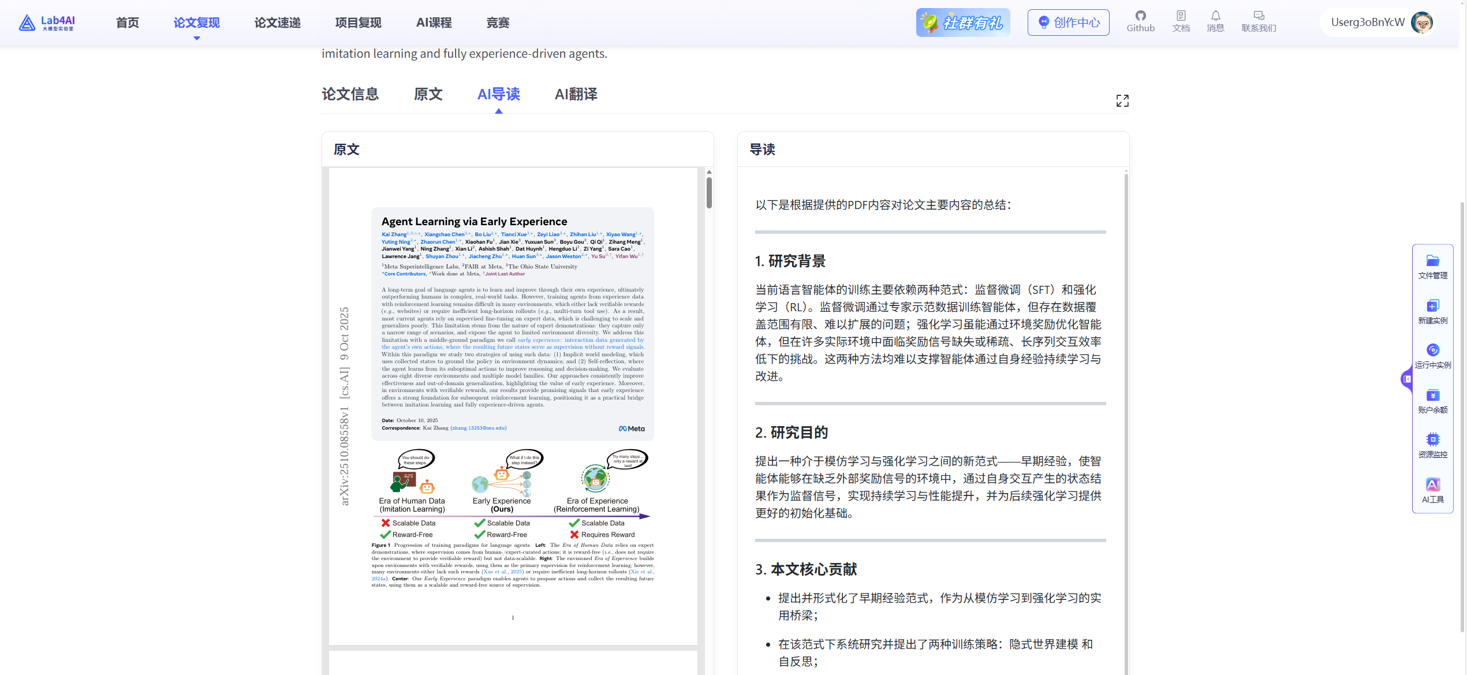This screenshot has height=675, width=1467.
Task: Click the 社群有礼 banner button
Action: (962, 23)
